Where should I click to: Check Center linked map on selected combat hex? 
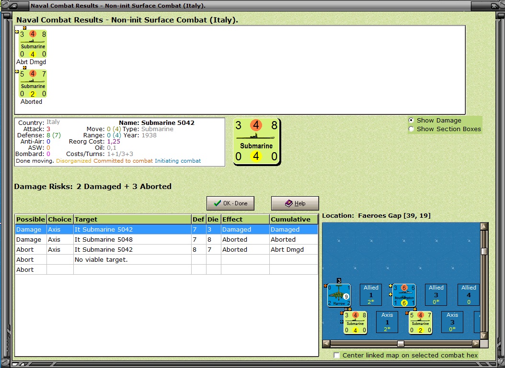tap(336, 355)
